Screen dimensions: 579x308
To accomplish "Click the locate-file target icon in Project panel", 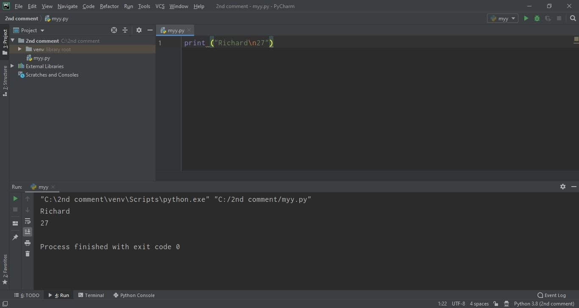I will (x=114, y=30).
